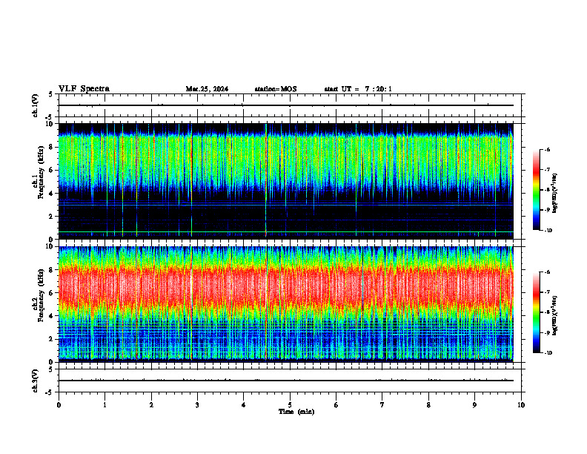Viewport: 587px width, 454px height.
Task: Click the "station=MOS" header label
Action: [276, 89]
